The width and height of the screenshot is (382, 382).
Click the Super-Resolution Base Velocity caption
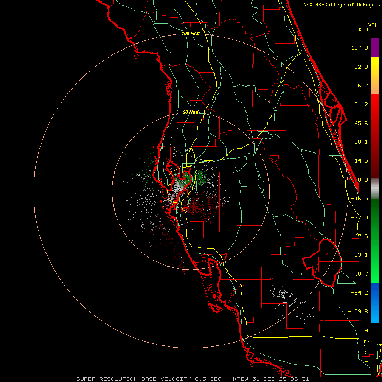point(193,379)
